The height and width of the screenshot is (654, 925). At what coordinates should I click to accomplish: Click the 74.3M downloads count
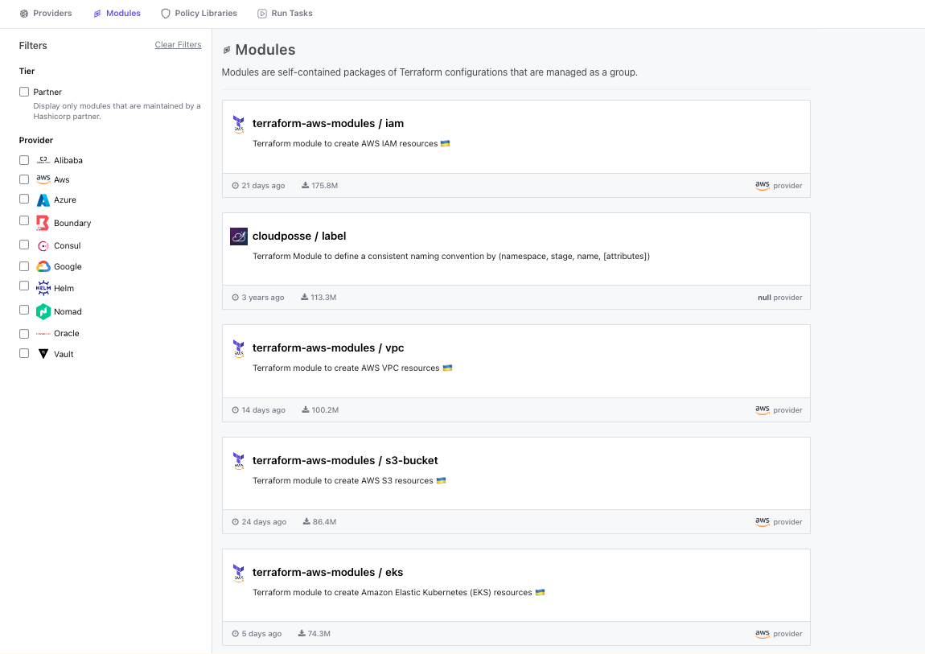pyautogui.click(x=314, y=634)
